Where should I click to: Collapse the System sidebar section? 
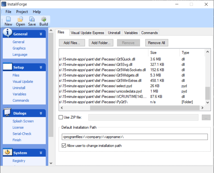coord(41,153)
